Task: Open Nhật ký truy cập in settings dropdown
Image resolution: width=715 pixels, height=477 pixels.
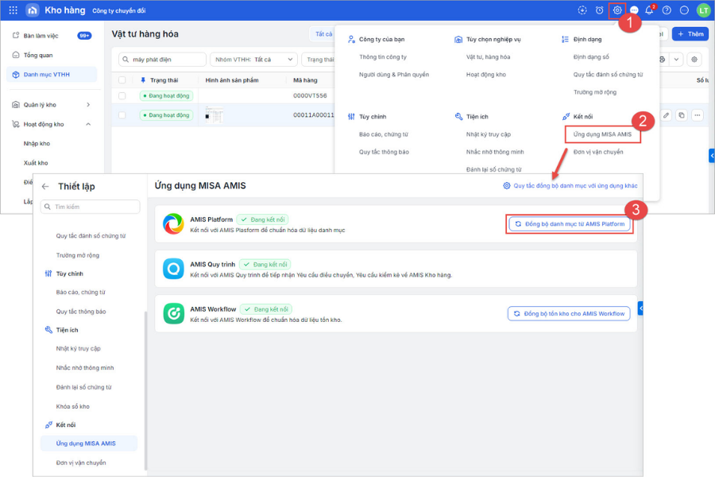Action: (x=489, y=134)
